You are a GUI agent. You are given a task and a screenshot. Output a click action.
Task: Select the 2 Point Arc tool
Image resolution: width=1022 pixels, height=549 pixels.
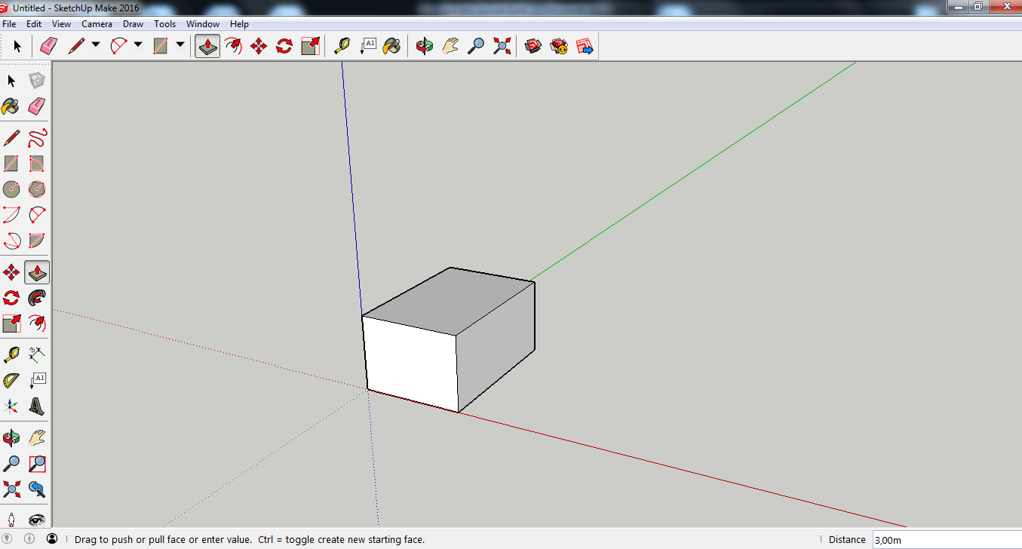37,215
